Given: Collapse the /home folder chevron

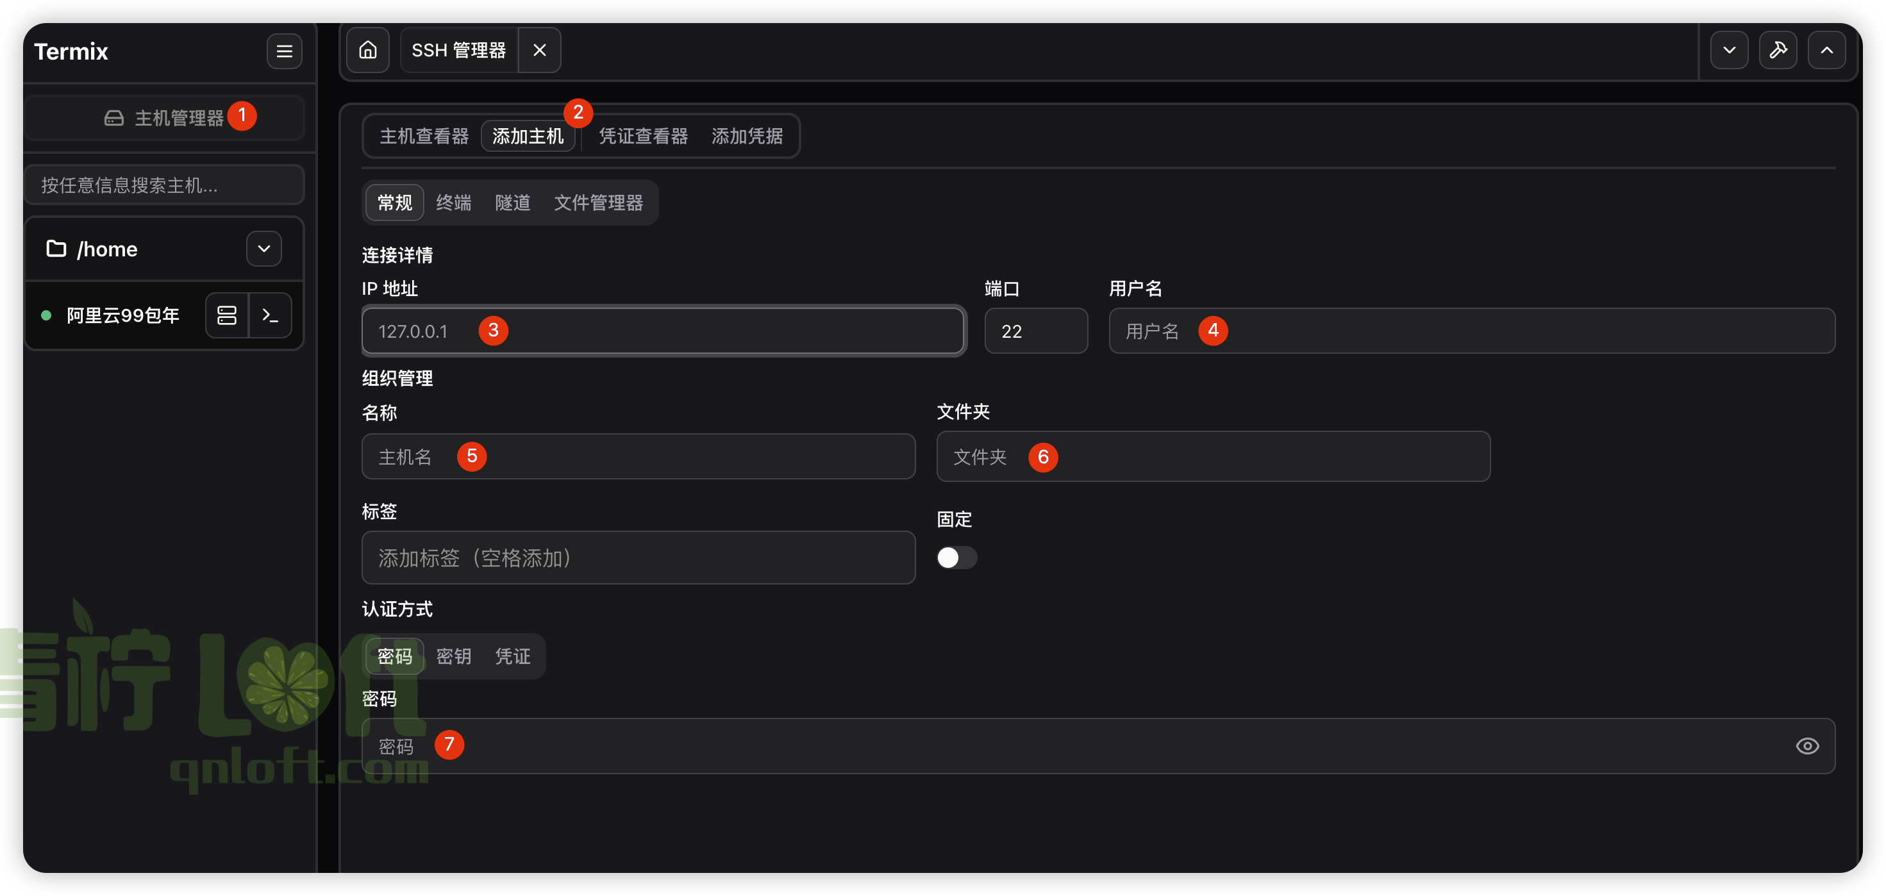Looking at the screenshot, I should 263,249.
